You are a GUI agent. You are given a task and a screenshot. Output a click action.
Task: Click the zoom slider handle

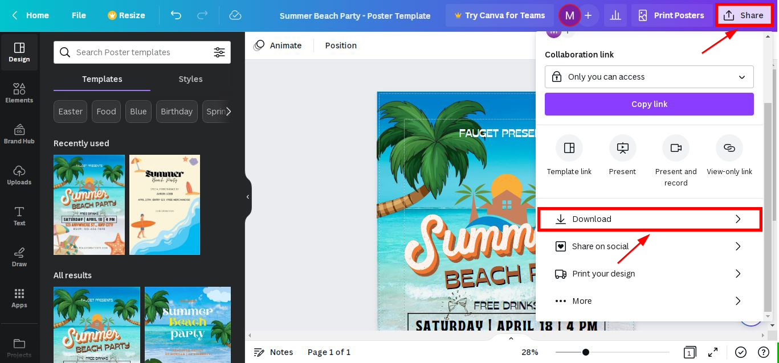(585, 352)
